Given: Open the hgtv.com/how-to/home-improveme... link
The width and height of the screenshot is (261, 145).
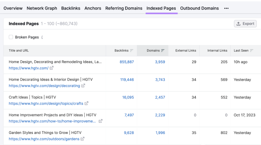Looking at the screenshot, I should click(x=52, y=121).
